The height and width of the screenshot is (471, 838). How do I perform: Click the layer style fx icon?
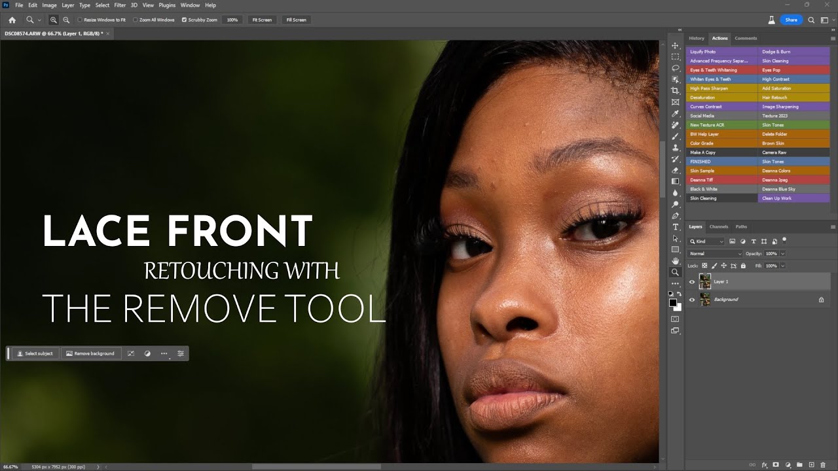point(765,464)
